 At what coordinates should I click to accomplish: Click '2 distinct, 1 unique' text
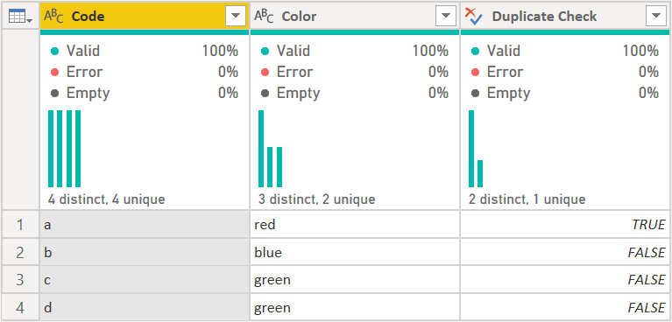527,199
